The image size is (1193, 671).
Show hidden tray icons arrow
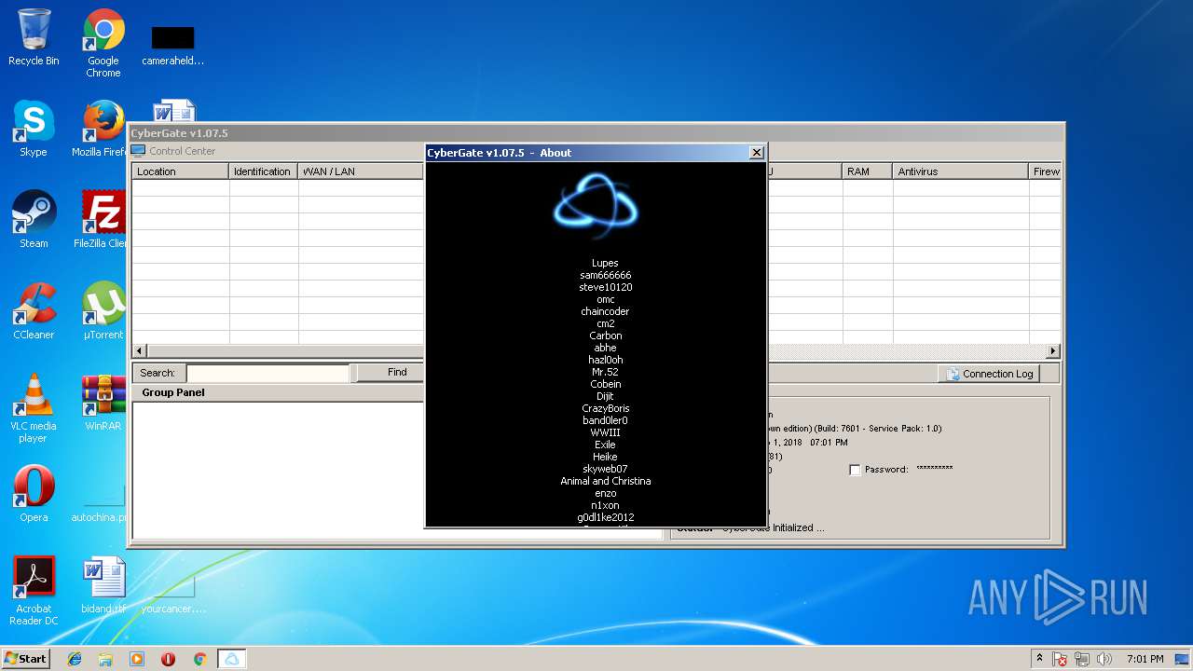(1039, 658)
